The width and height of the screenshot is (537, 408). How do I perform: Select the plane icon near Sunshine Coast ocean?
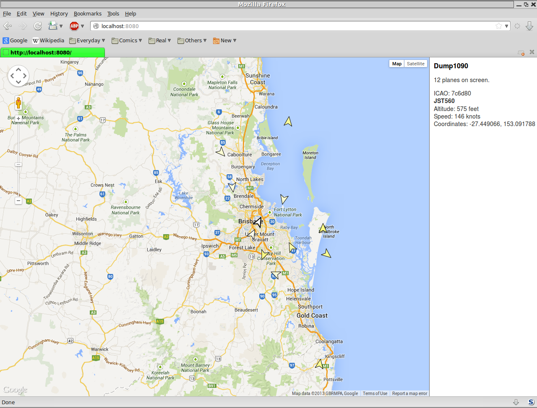[x=288, y=121]
